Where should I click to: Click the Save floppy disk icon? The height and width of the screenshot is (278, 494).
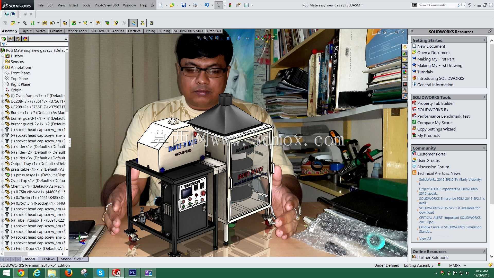[x=183, y=5]
